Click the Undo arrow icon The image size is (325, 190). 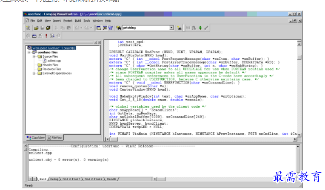click(77, 28)
